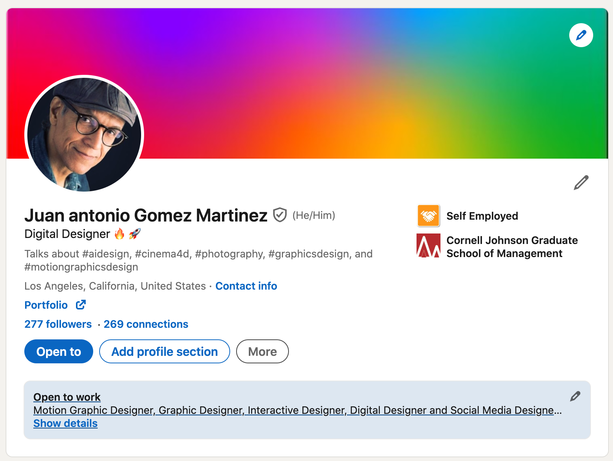Show details of Open to work
Image resolution: width=613 pixels, height=461 pixels.
[65, 423]
